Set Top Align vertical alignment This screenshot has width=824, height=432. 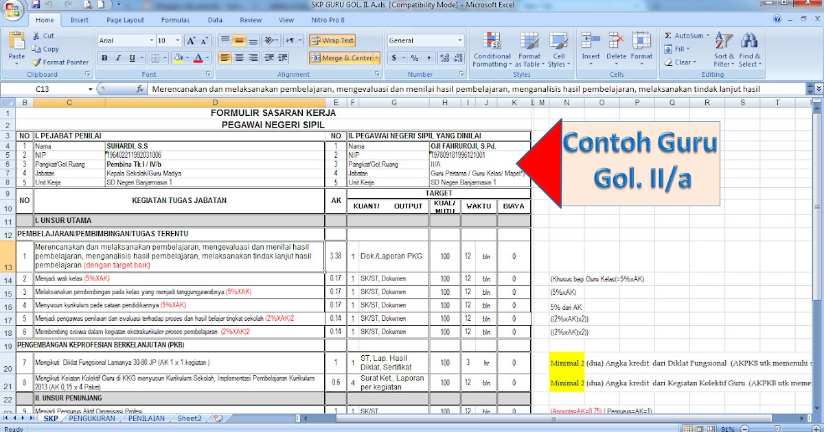225,40
